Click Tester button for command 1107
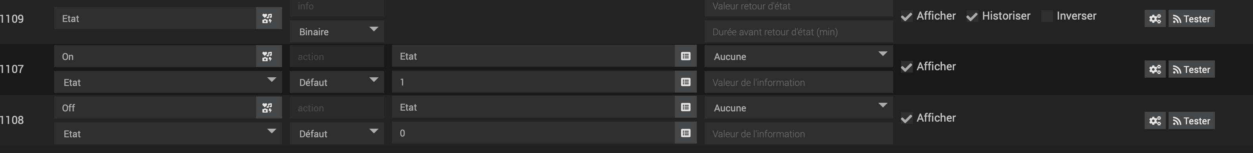This screenshot has width=1253, height=153. click(x=1192, y=69)
